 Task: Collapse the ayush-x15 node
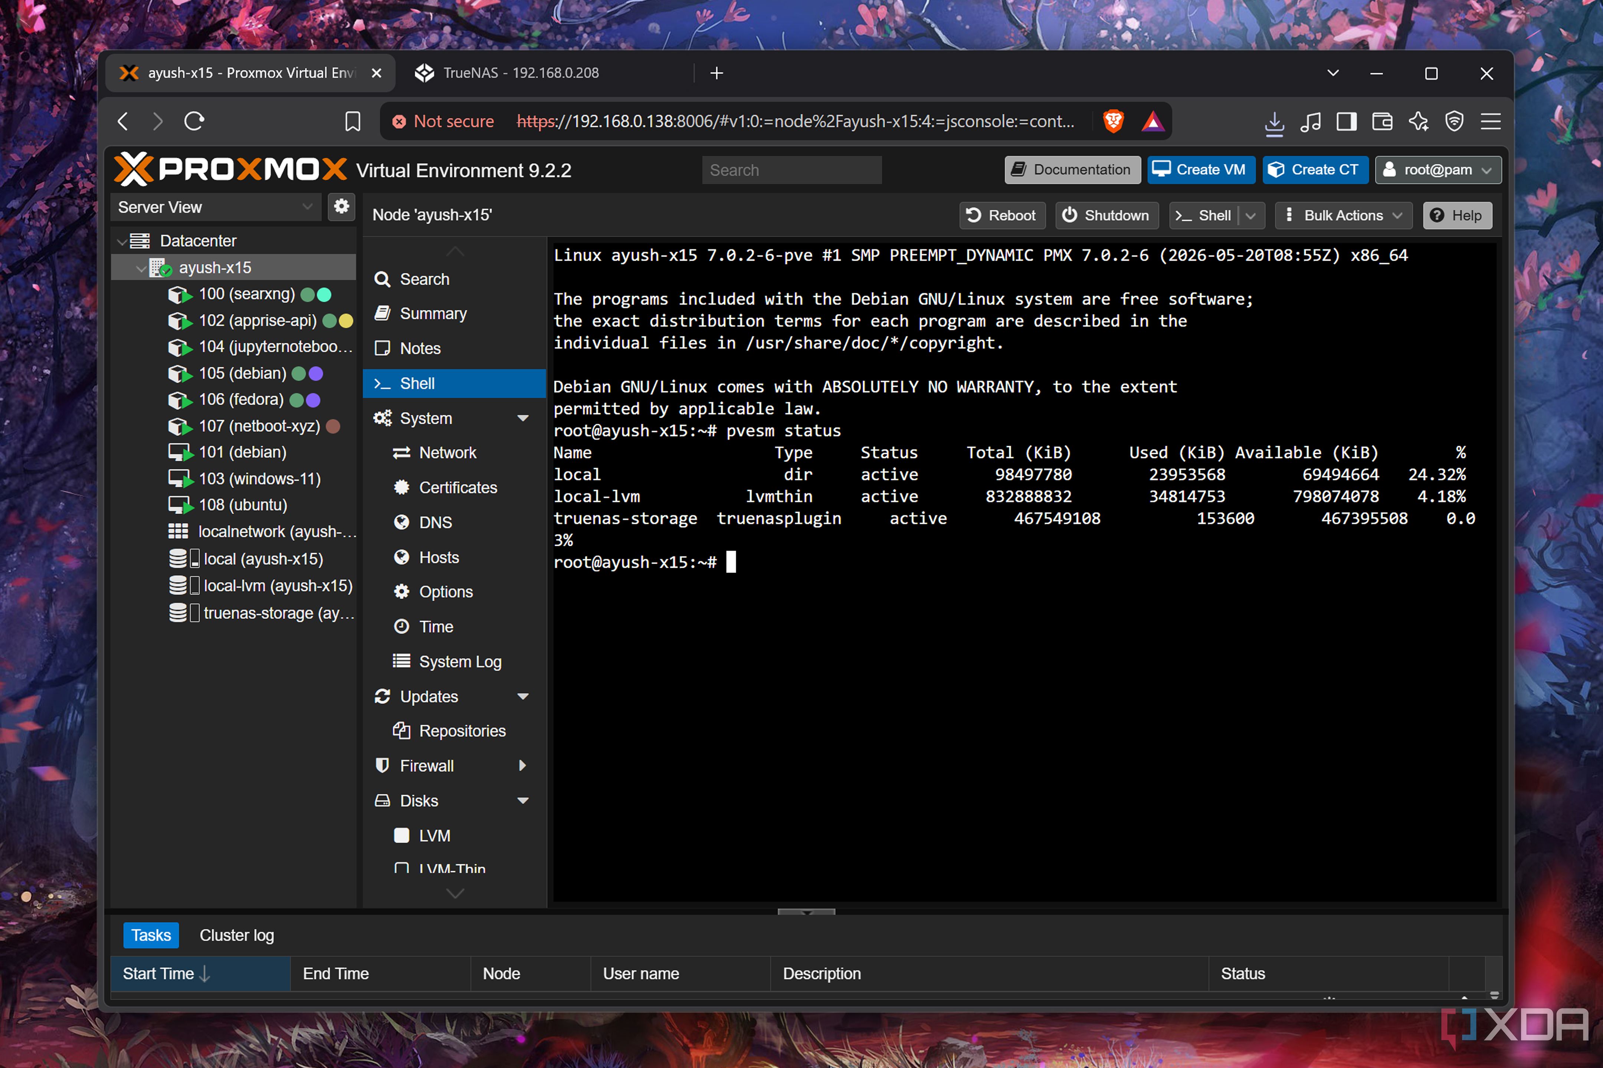tap(140, 268)
